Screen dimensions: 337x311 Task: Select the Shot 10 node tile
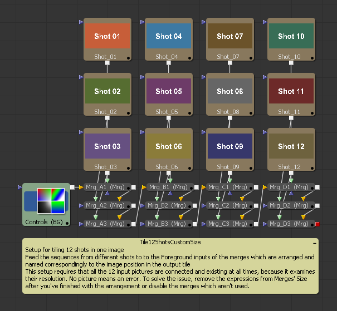(x=291, y=40)
